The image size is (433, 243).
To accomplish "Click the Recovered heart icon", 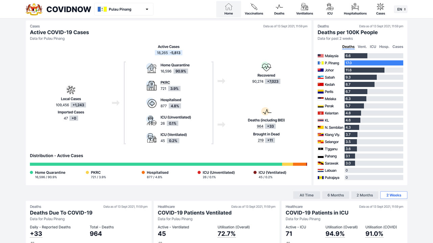I will tap(266, 67).
